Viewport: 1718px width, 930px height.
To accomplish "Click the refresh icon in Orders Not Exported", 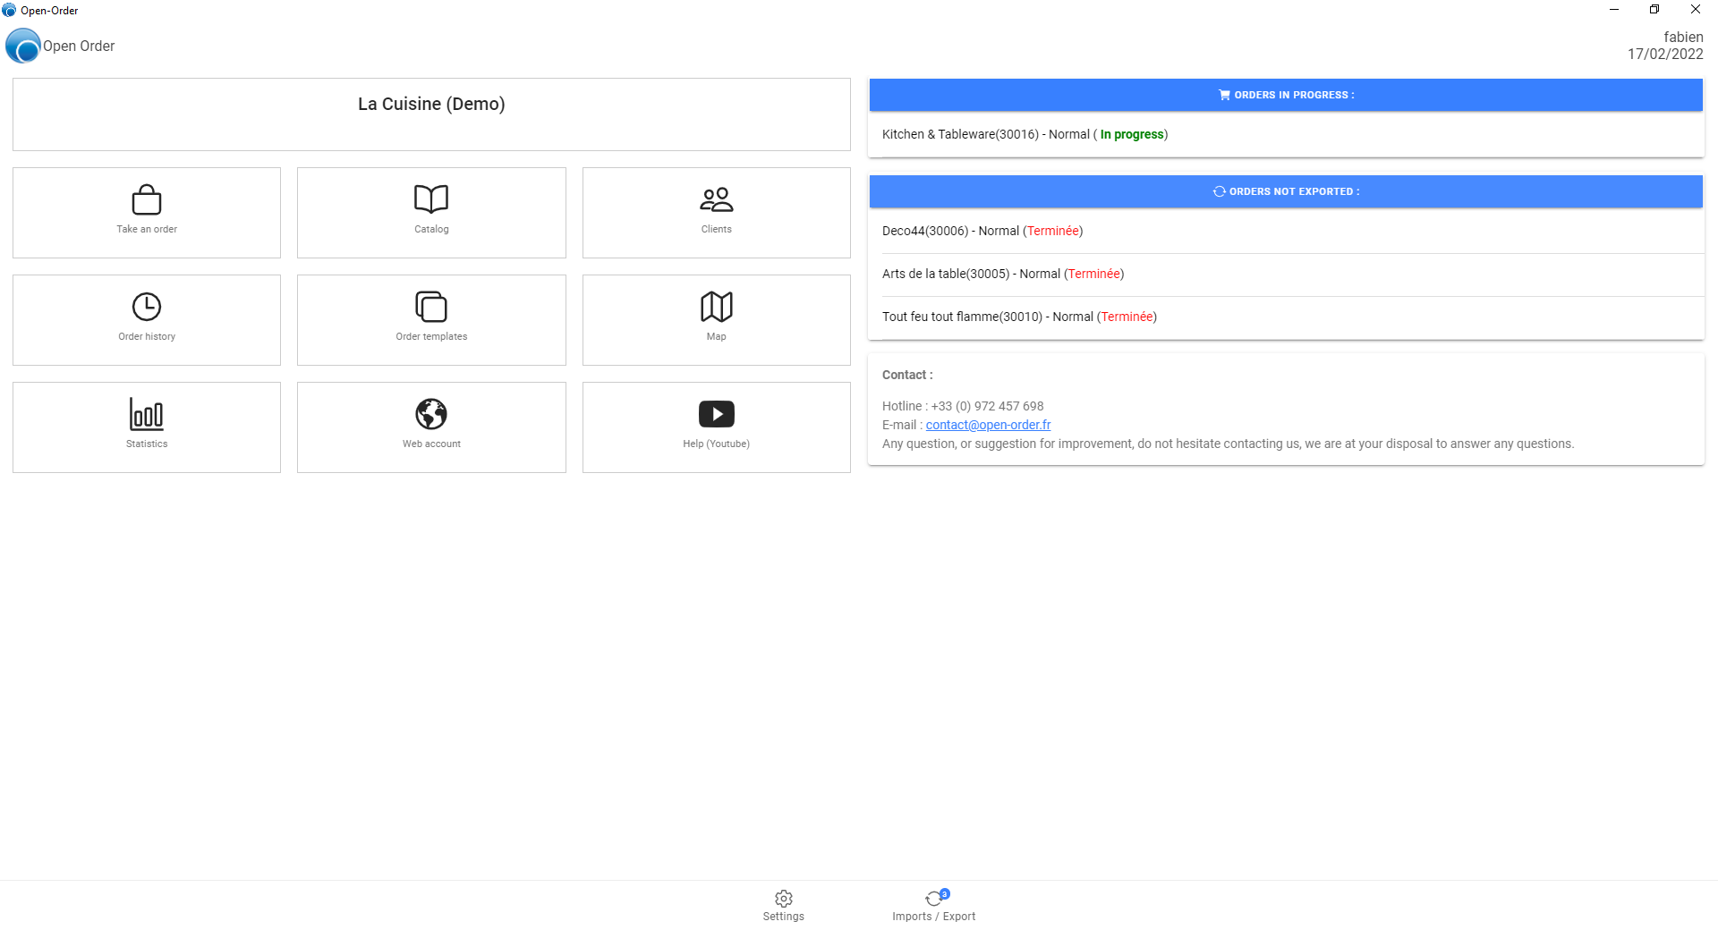I will tap(1219, 191).
